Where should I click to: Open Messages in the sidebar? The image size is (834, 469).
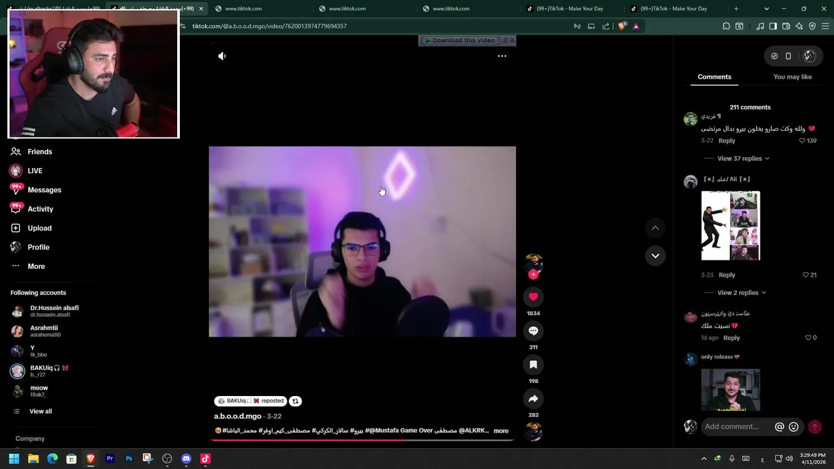pyautogui.click(x=44, y=190)
